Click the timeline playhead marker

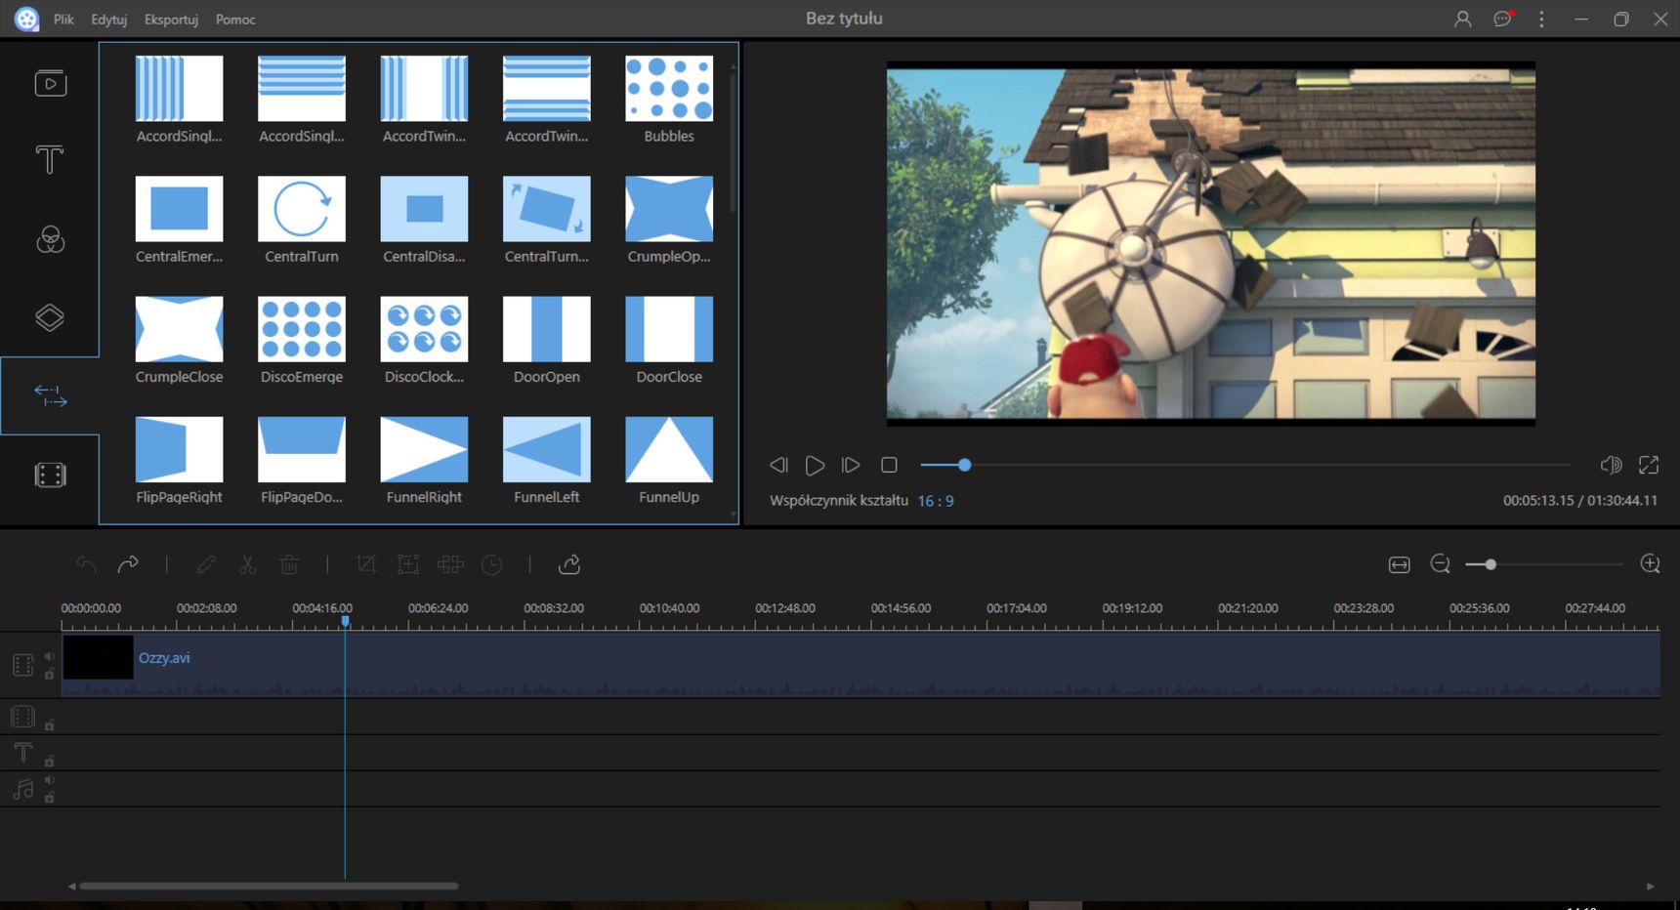(345, 621)
